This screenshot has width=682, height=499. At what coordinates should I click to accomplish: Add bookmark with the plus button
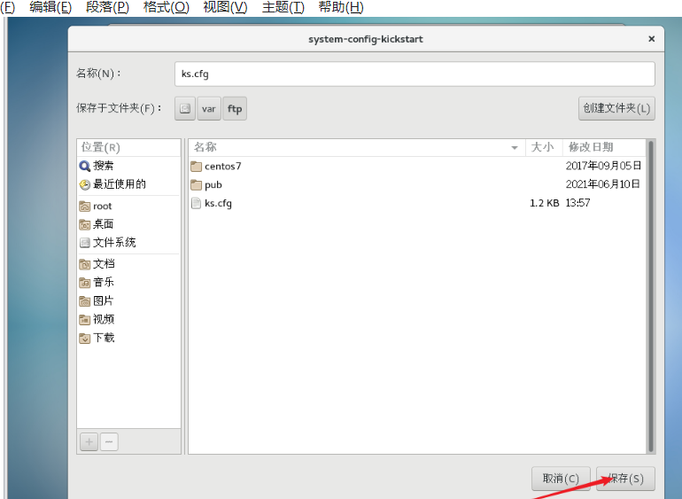[89, 442]
